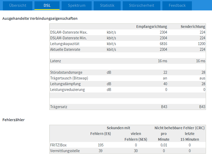Click the Empfangsrichtung column header
Viewport: 212px width, 155px height.
pos(151,27)
